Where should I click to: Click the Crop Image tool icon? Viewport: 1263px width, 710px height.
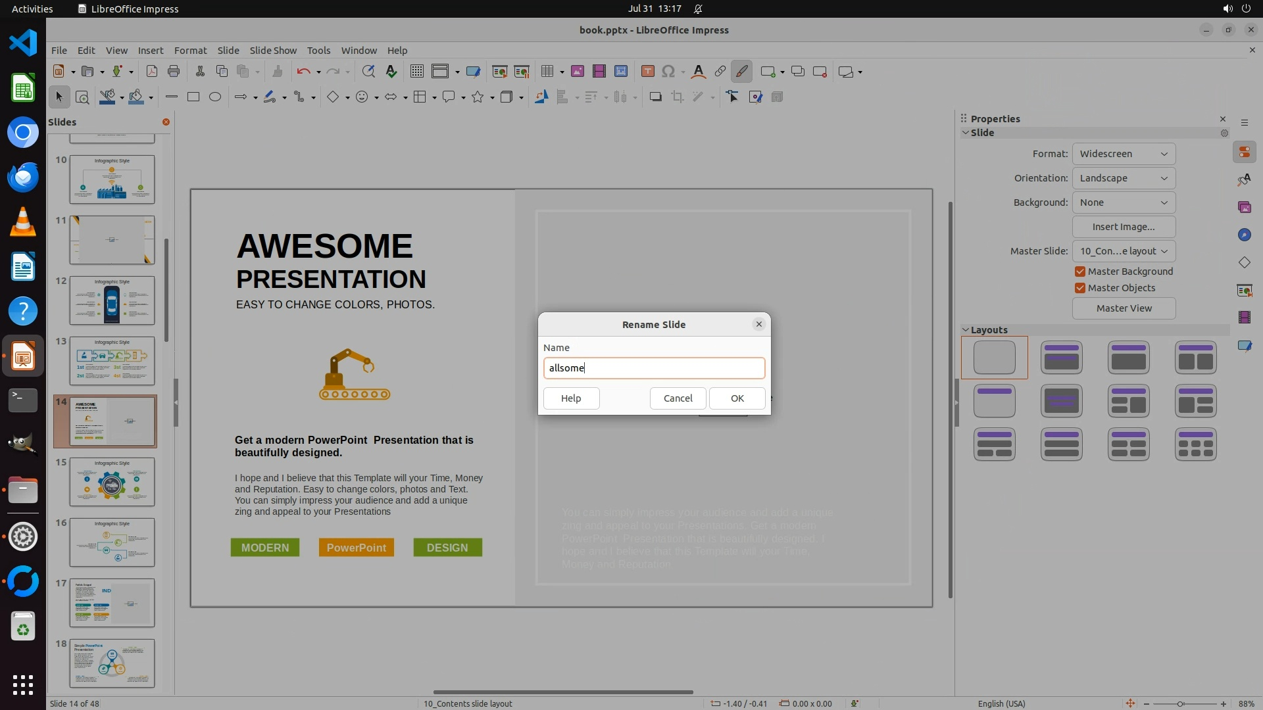pyautogui.click(x=677, y=97)
